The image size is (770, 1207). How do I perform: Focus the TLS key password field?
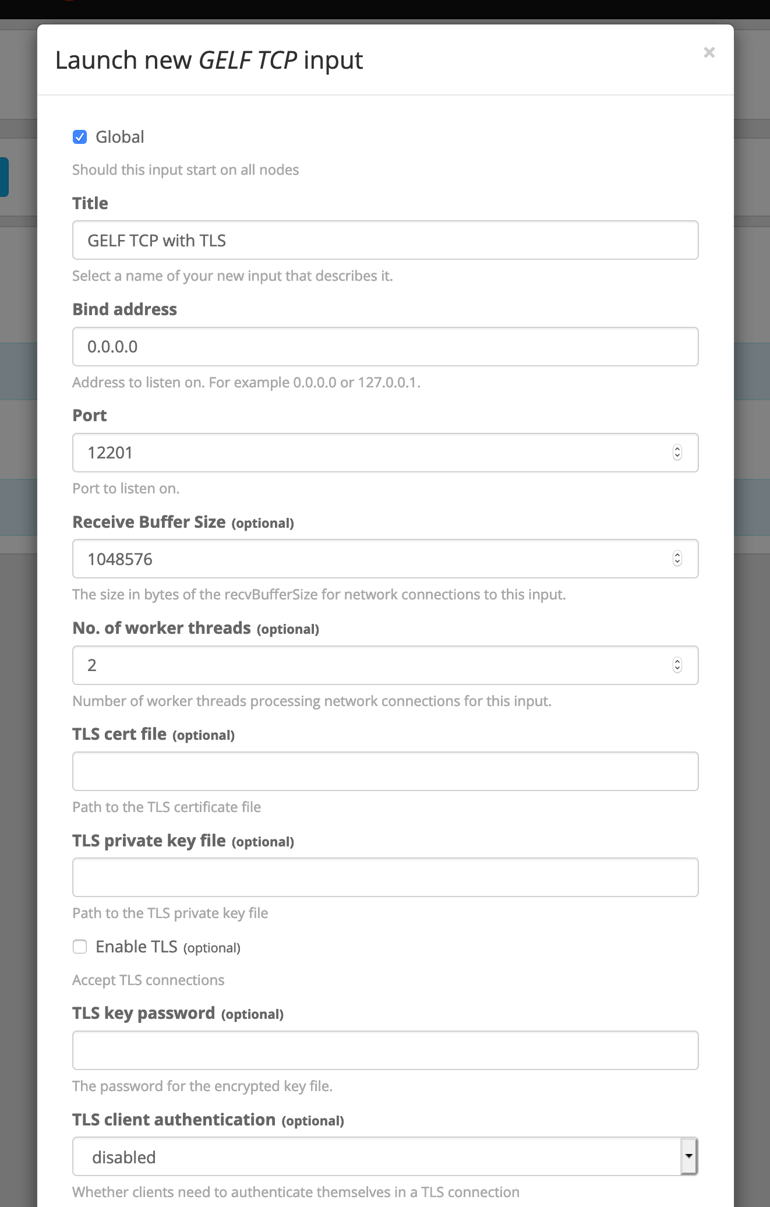[385, 1050]
